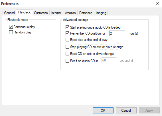Switch to the General tab

[x=9, y=13]
